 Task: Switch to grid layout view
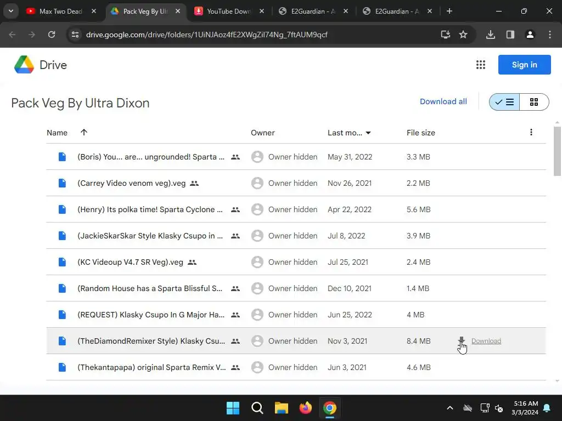point(534,102)
